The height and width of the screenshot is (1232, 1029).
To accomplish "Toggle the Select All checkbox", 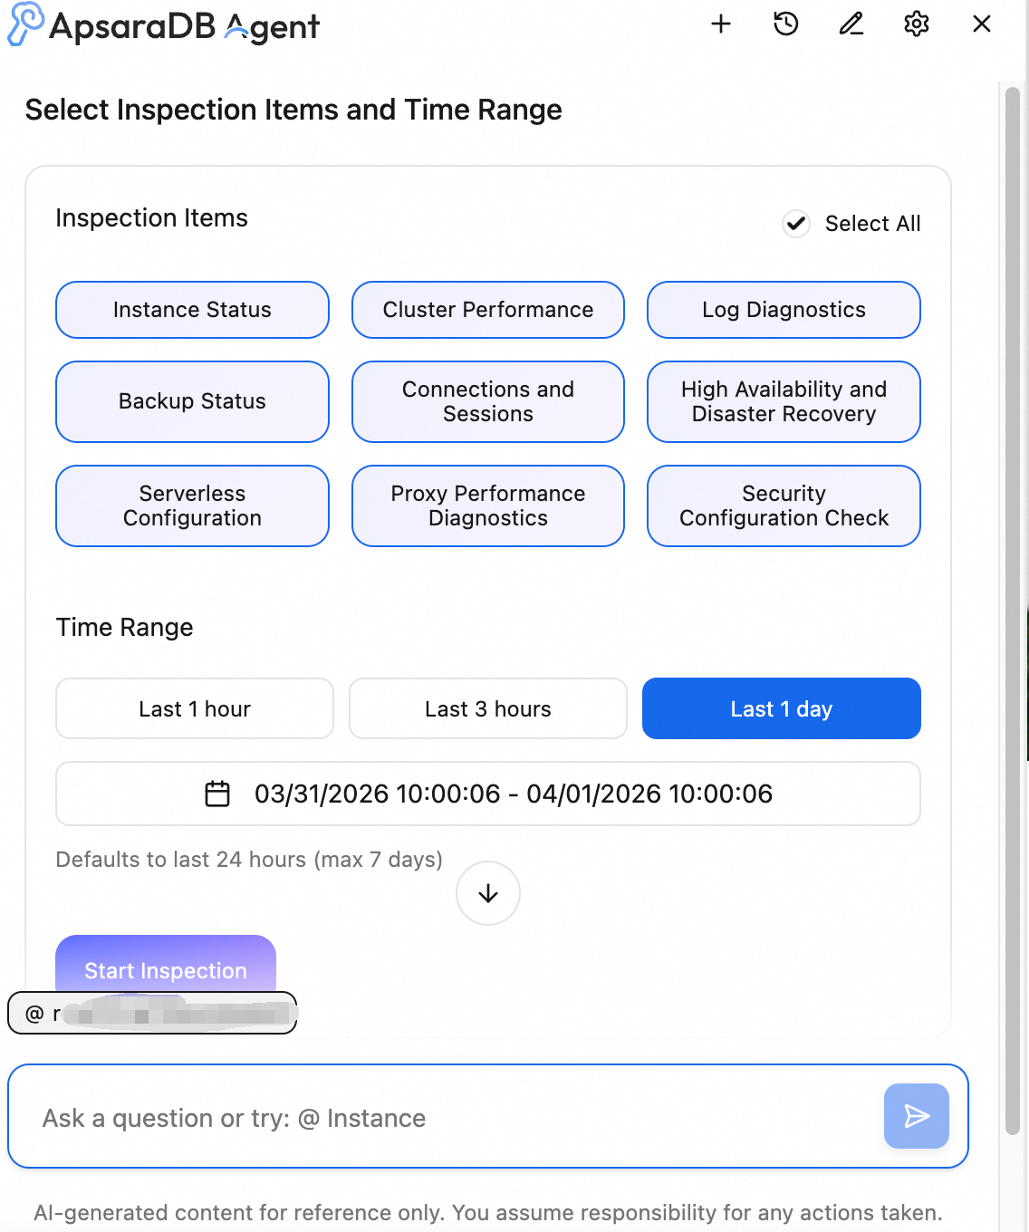I will 796,224.
